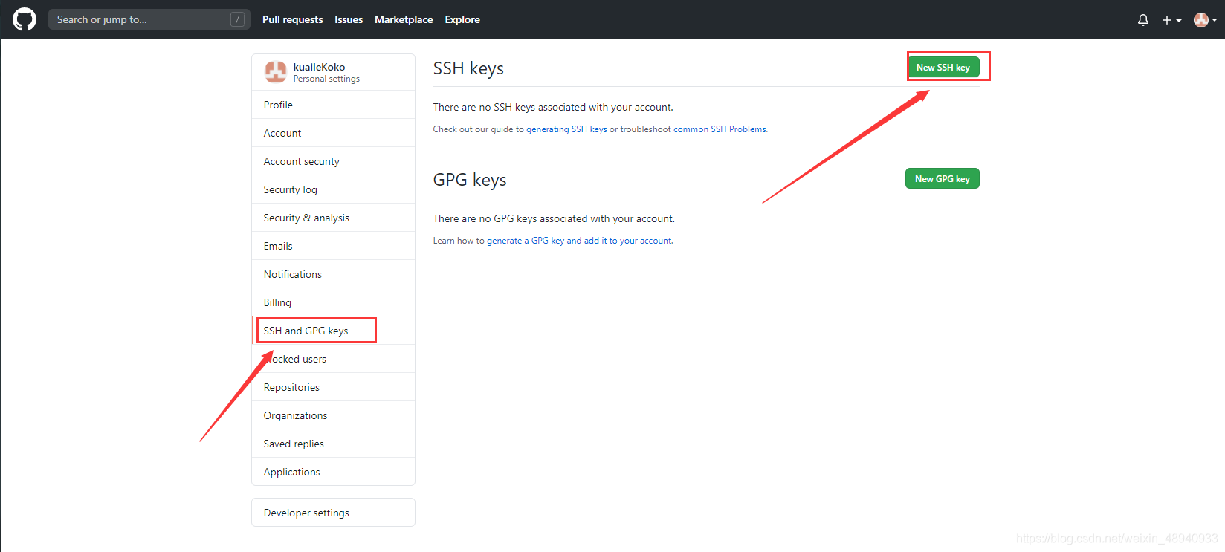The image size is (1225, 552).
Task: Open Security log settings page
Action: click(333, 189)
